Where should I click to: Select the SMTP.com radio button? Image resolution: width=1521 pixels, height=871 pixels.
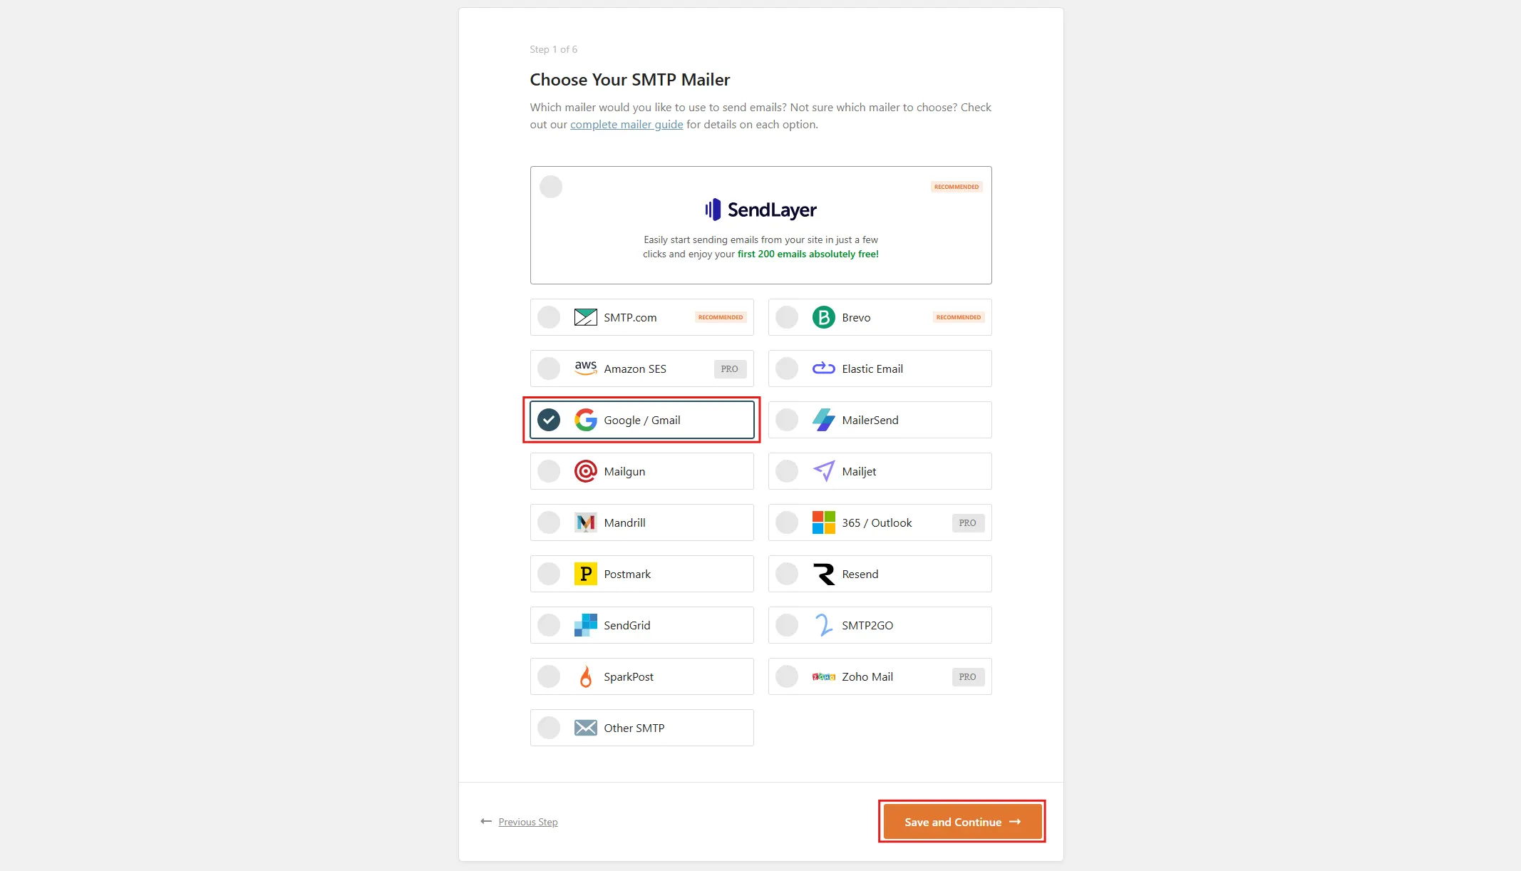549,317
